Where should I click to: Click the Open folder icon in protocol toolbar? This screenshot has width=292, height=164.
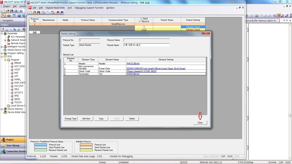[x=35, y=13]
